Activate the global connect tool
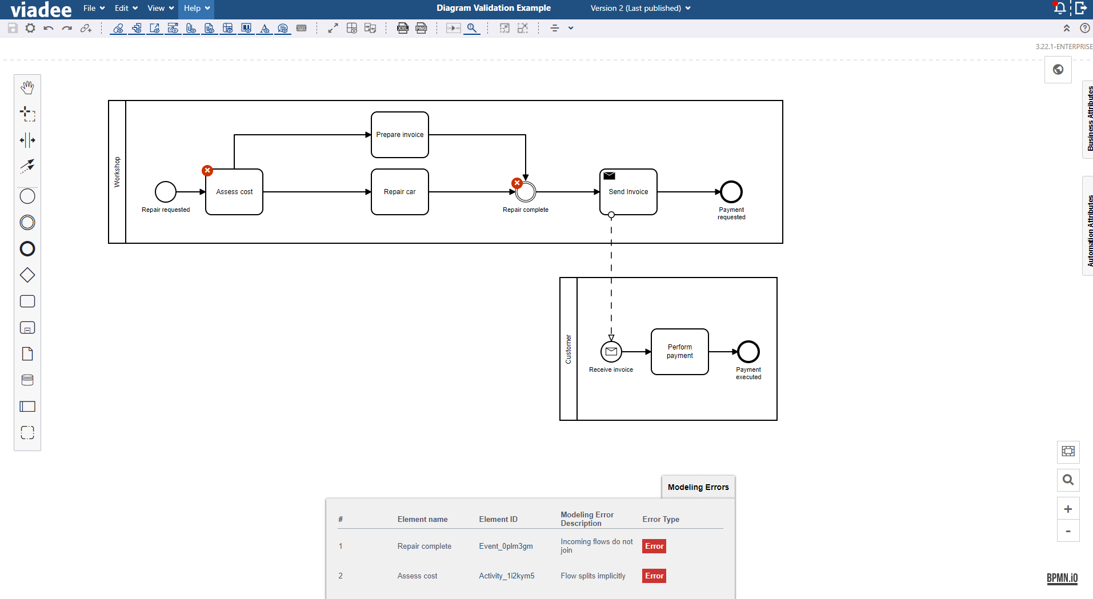This screenshot has width=1093, height=599. click(27, 166)
